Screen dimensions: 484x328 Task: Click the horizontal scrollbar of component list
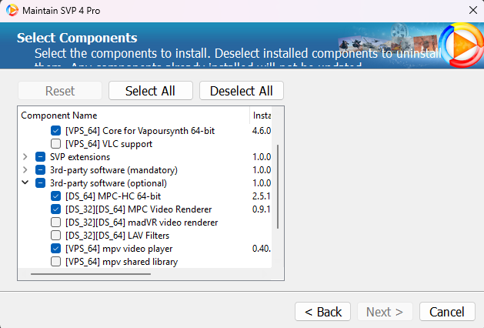point(91,273)
